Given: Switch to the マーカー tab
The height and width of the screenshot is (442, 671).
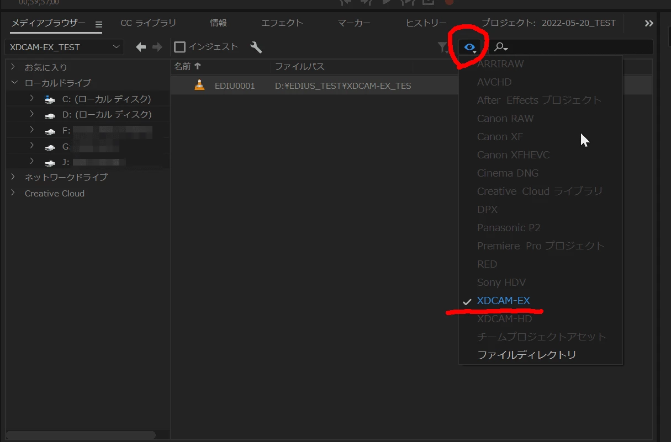Looking at the screenshot, I should 354,23.
